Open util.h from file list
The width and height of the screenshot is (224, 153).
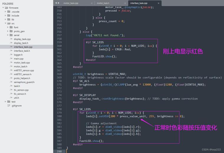pyautogui.click(x=17, y=98)
